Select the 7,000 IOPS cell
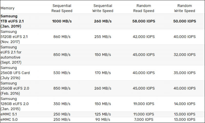Viewport: 205px width, 123px height. (144, 119)
